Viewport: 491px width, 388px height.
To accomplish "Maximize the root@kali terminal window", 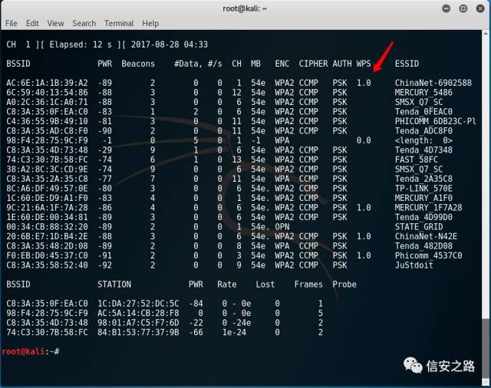I will click(x=463, y=8).
